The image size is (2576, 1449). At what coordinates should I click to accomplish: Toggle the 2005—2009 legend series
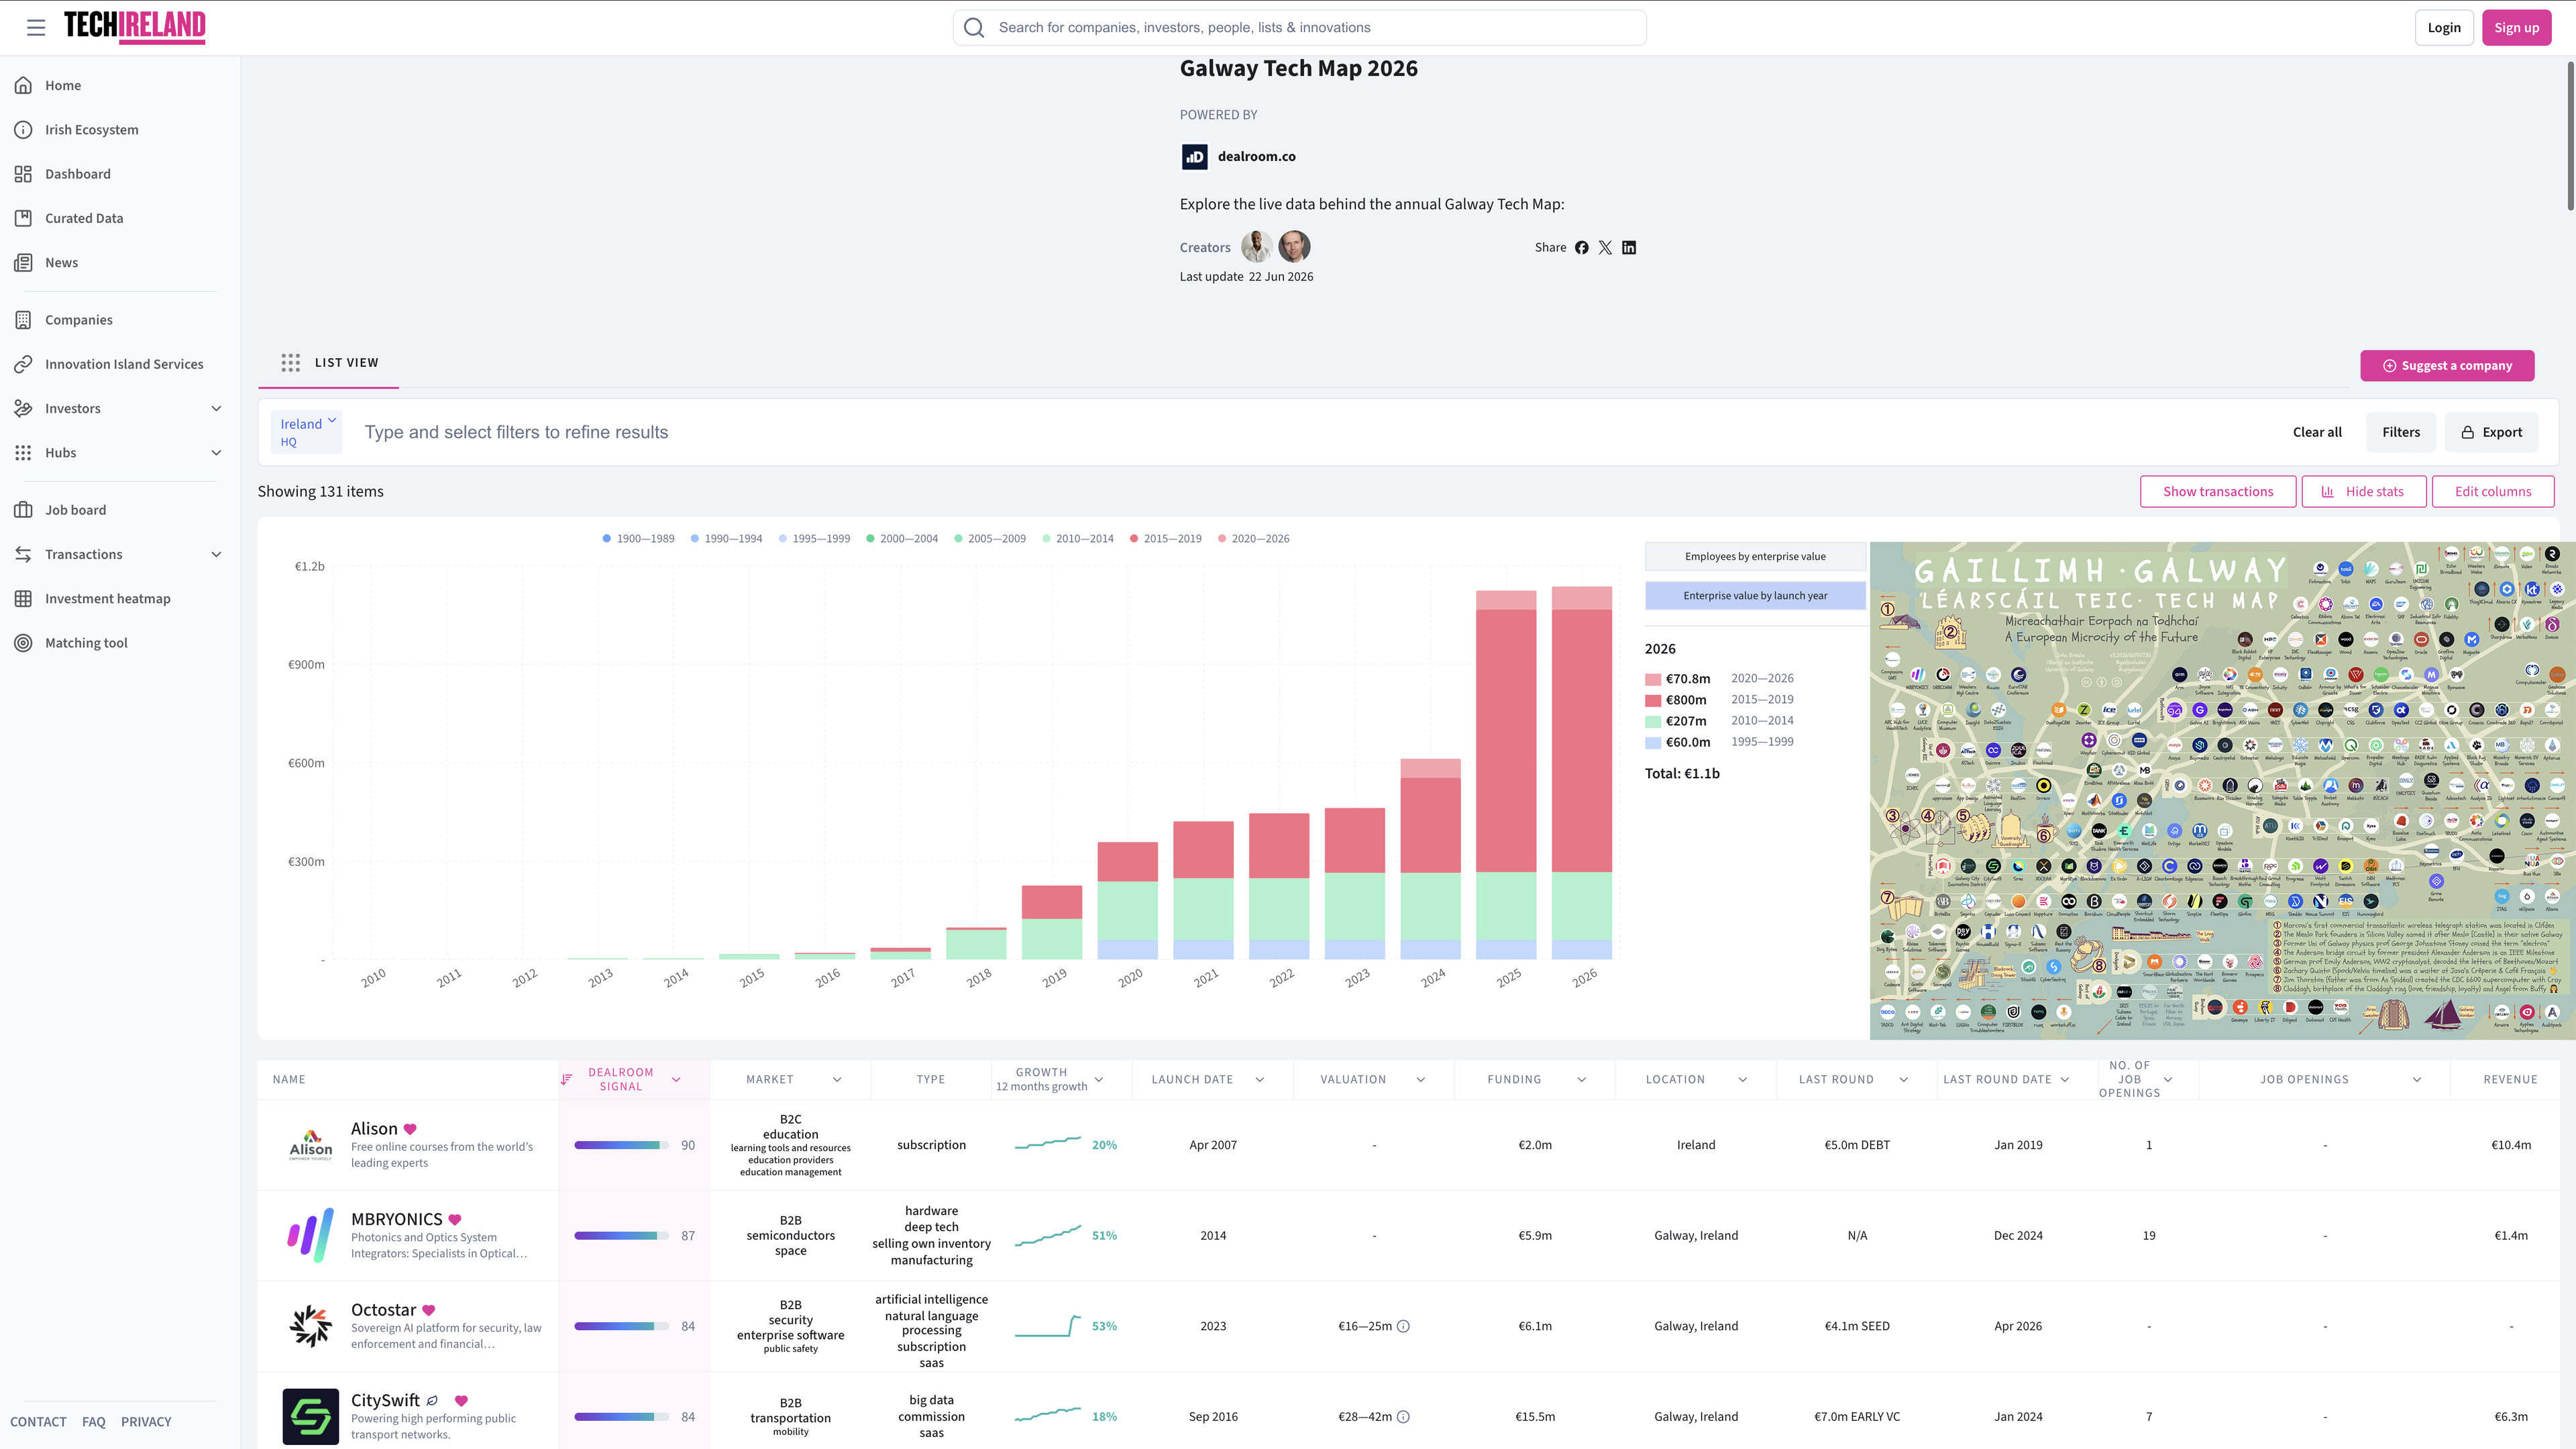(x=990, y=539)
